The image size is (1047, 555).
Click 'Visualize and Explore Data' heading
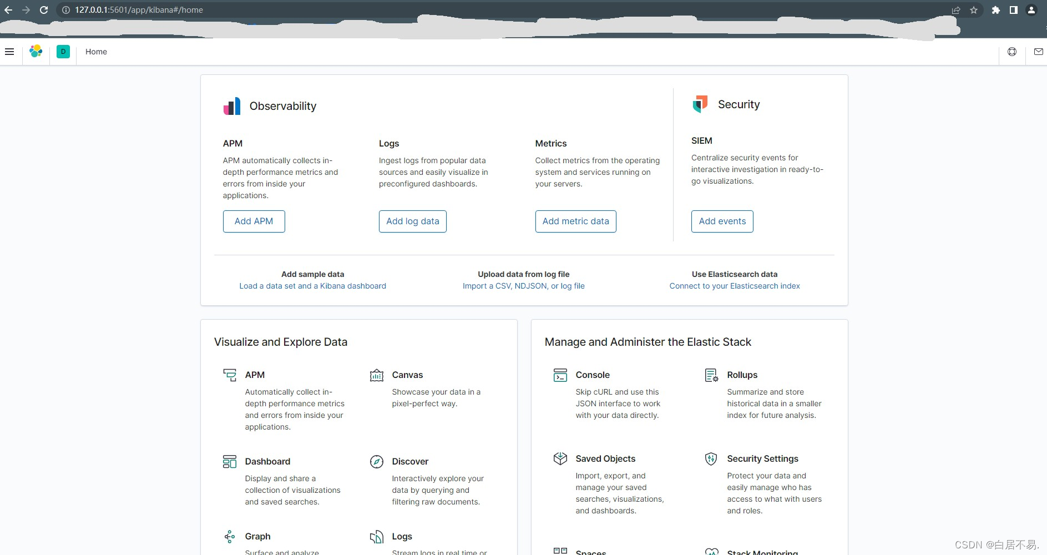point(281,342)
